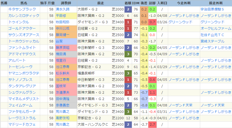Viewport: 232px width, 128px height.
Task: Open trainer link 田中清隆
Action: 62,99
